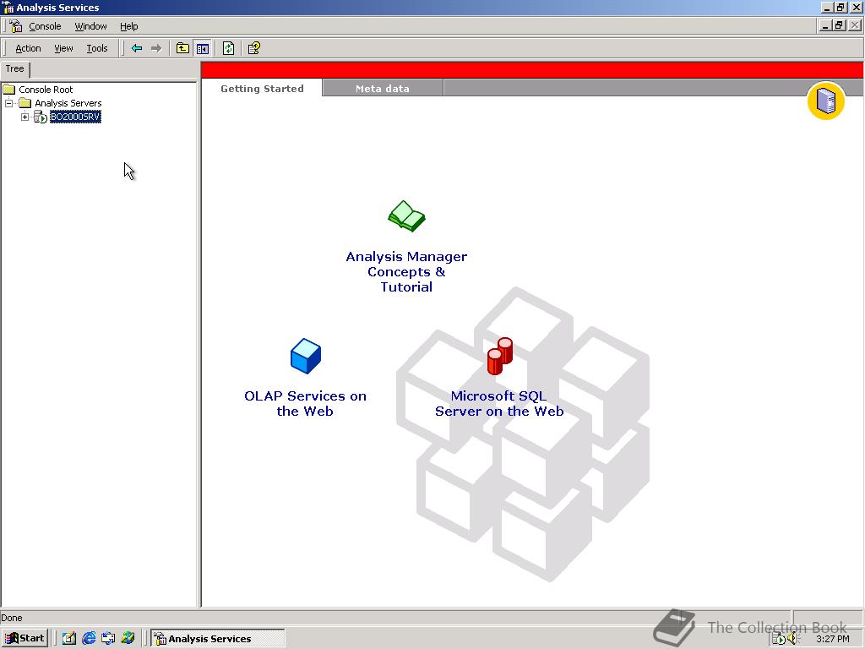Collapse the Analysis Servers tree node
Viewport: 865px width, 649px height.
point(8,103)
